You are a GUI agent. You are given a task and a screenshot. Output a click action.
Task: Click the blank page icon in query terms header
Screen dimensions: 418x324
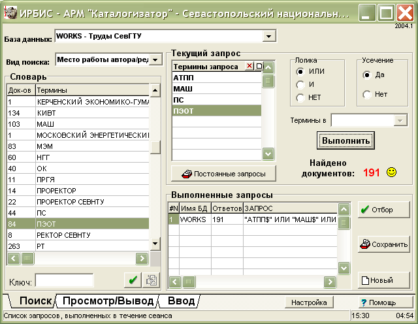pos(259,66)
